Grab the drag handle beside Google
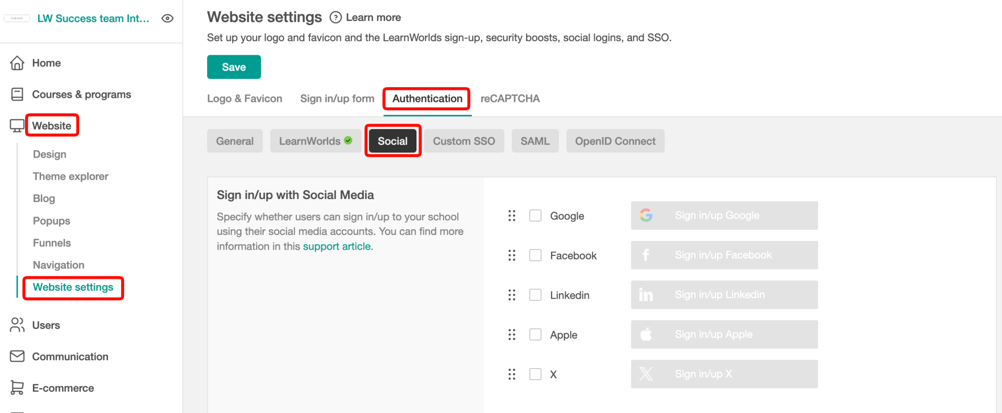 pyautogui.click(x=512, y=216)
